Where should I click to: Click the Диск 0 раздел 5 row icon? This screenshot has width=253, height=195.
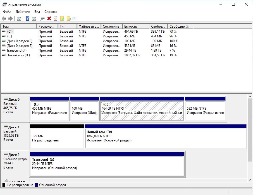tap(4, 46)
